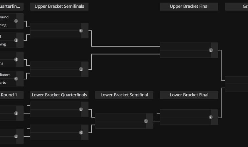Image resolution: width=248 pixels, height=147 pixels.
Task: Click info icon of third upper quarterfinal match
Action: click(16, 60)
